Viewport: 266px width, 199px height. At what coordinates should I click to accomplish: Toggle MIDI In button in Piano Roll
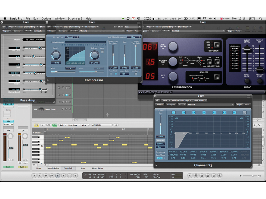tap(49, 125)
